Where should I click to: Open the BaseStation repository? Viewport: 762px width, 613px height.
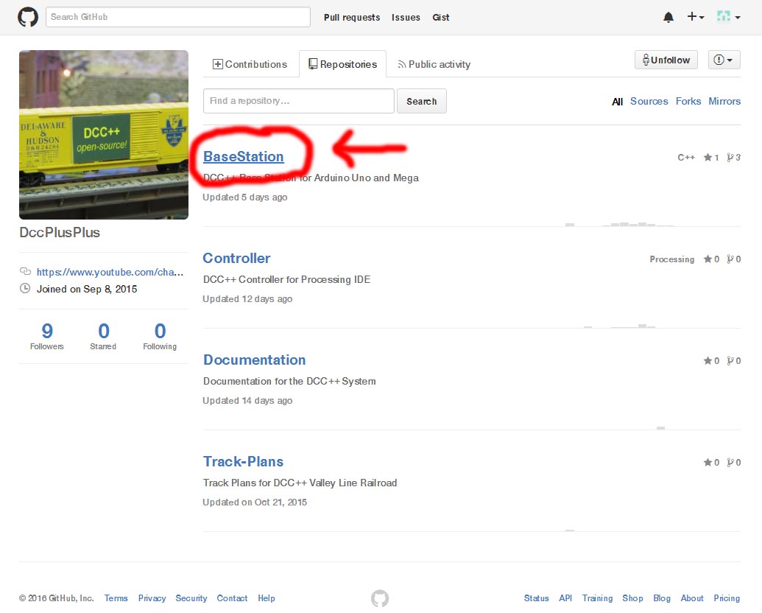tap(244, 157)
